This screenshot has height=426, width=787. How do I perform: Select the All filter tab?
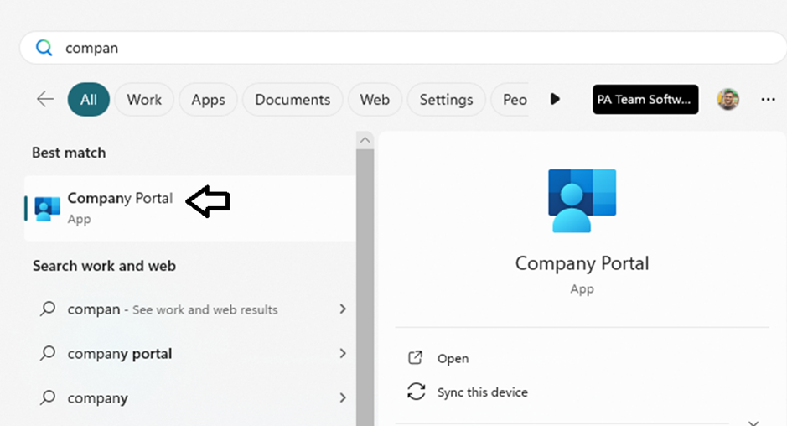point(89,99)
